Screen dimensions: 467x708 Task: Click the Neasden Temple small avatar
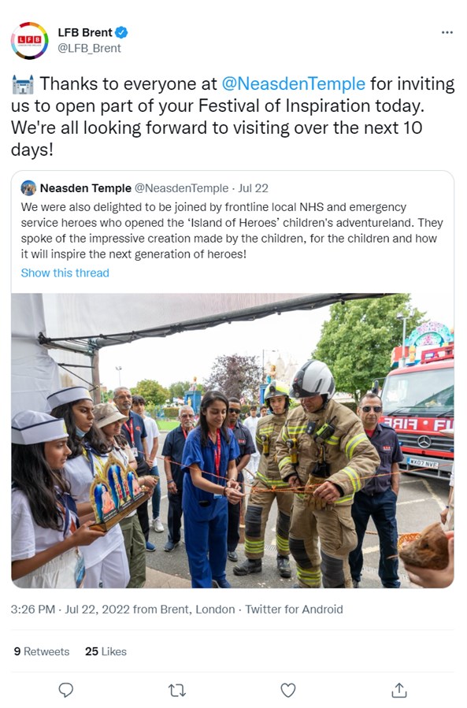28,188
